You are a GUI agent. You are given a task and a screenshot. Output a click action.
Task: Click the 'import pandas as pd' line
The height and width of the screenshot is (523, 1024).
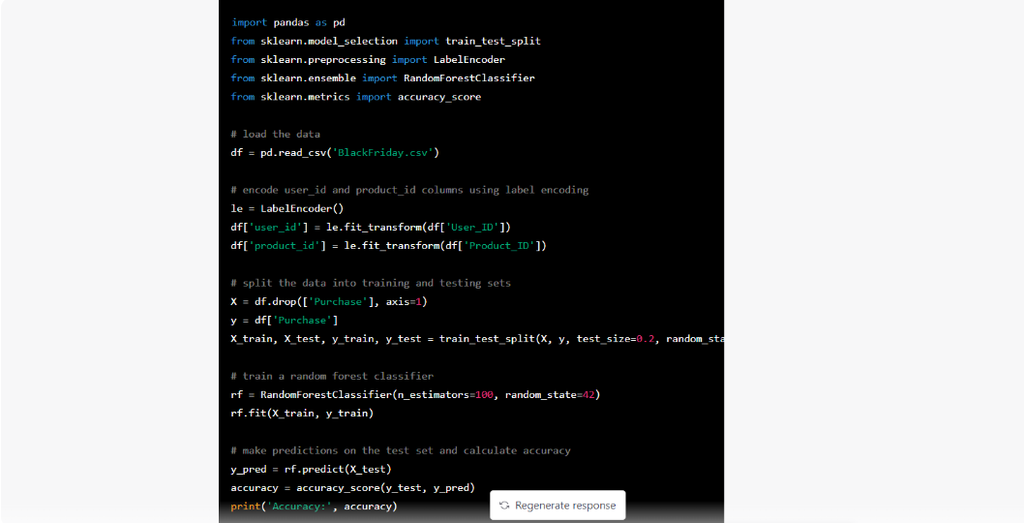[288, 22]
